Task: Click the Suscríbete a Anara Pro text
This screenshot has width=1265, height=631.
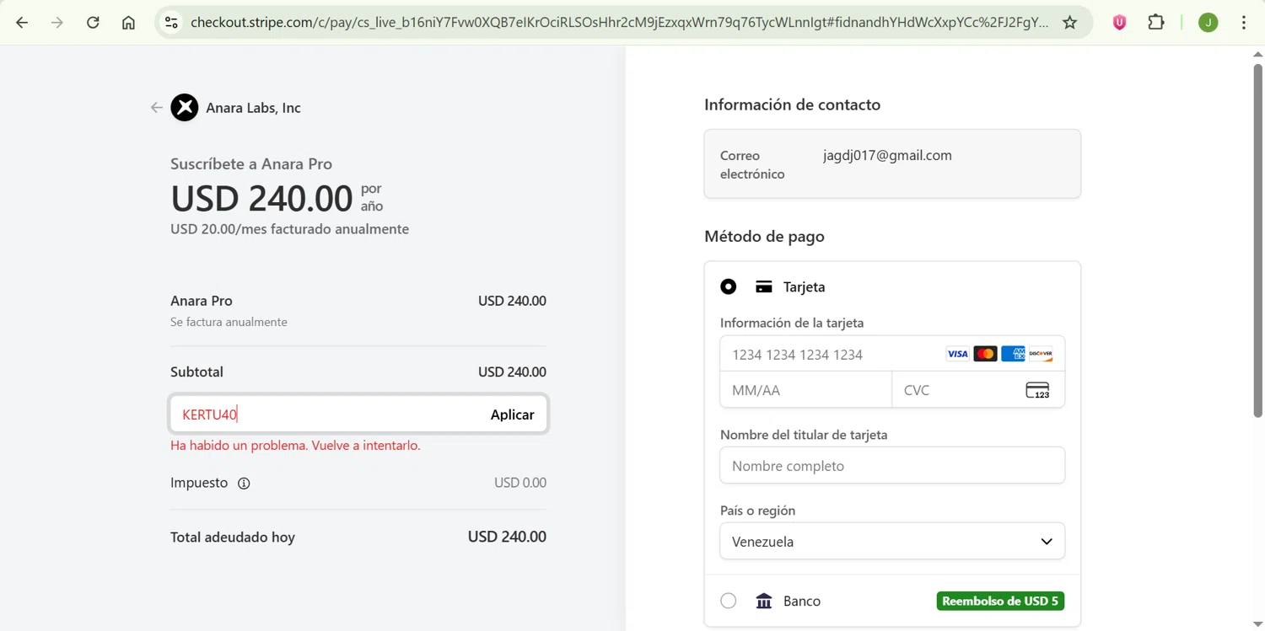Action: click(x=251, y=163)
